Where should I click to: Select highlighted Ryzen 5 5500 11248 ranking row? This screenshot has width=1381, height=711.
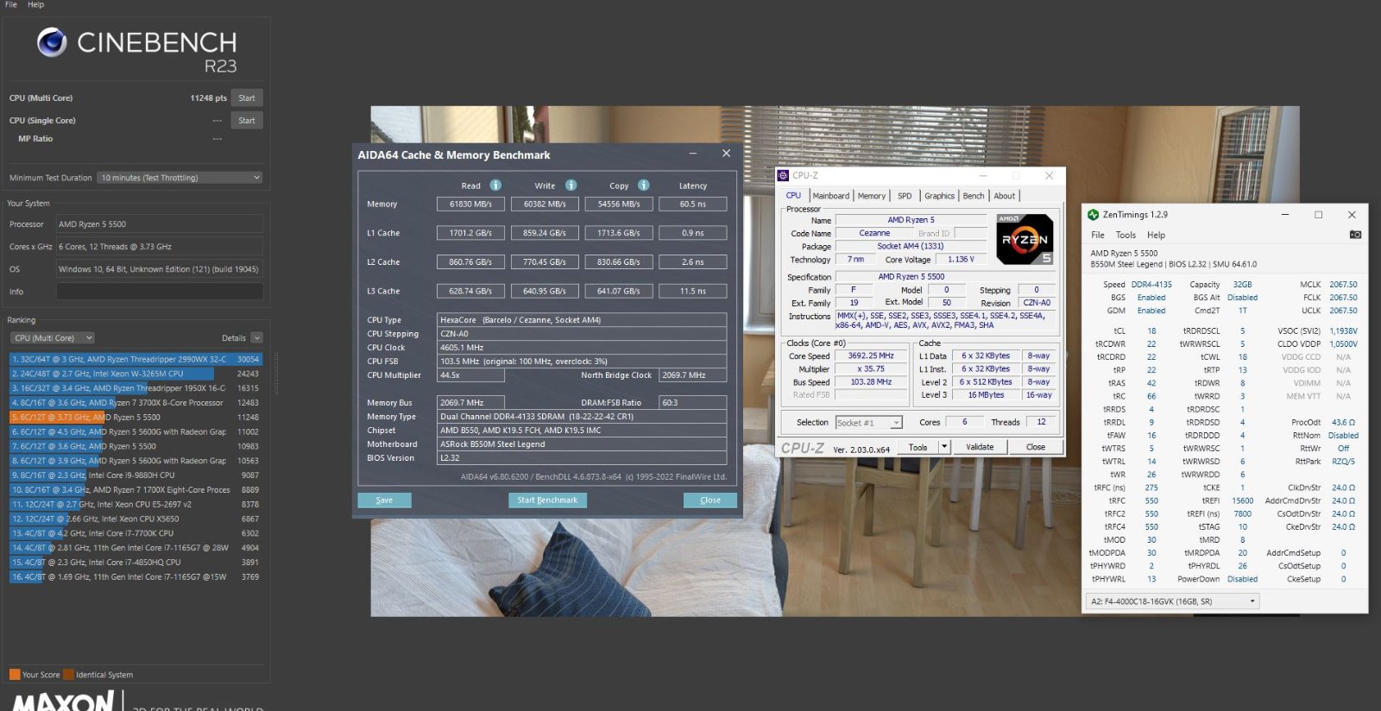tap(135, 418)
